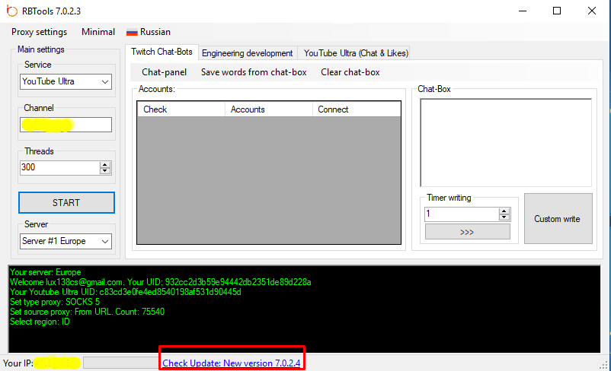
Task: Switch to Engineering development tab
Action: (x=247, y=52)
